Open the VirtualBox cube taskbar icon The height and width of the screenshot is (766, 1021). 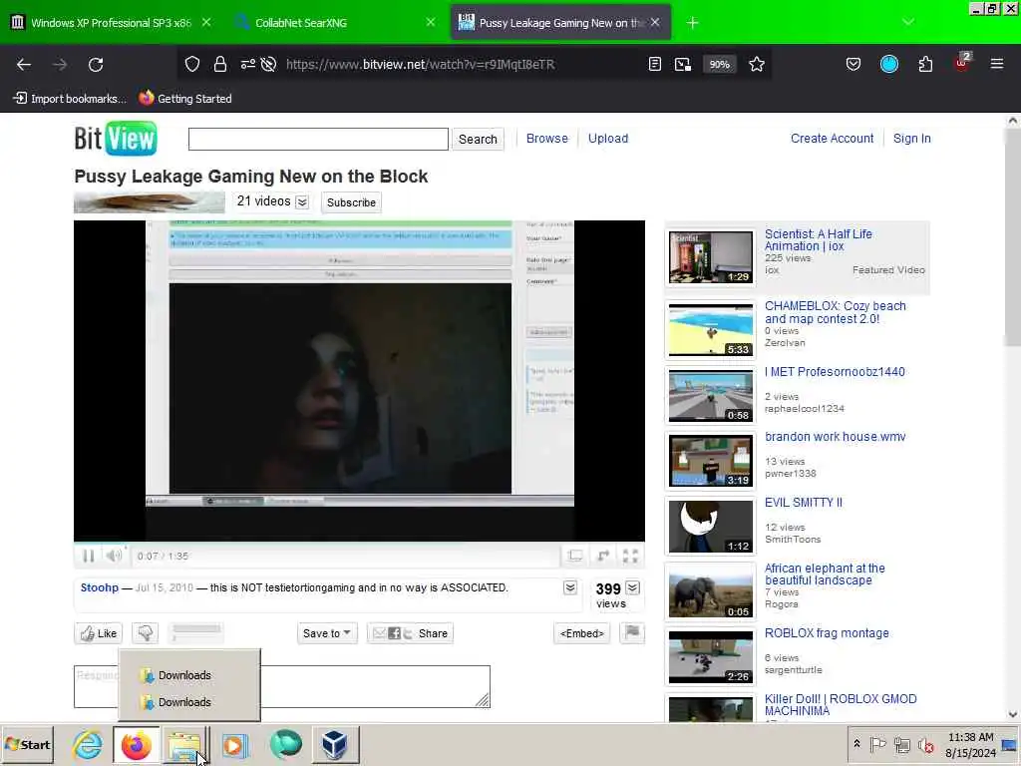pos(334,745)
